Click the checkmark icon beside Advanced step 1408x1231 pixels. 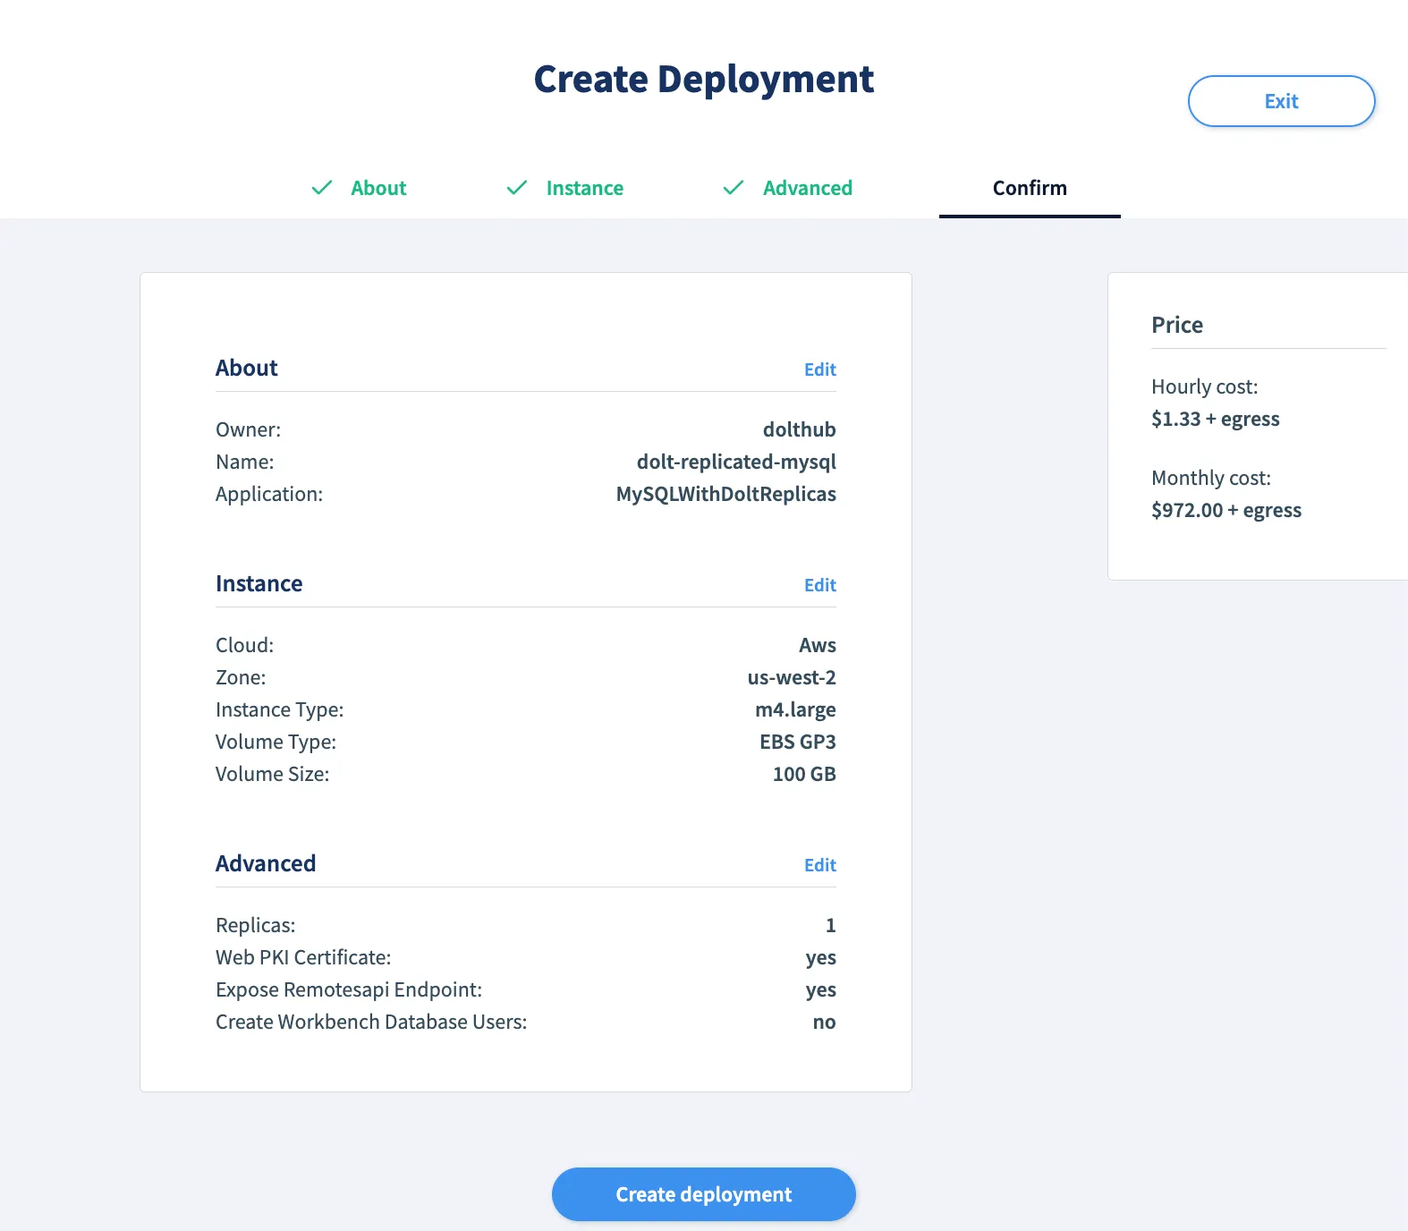tap(734, 188)
